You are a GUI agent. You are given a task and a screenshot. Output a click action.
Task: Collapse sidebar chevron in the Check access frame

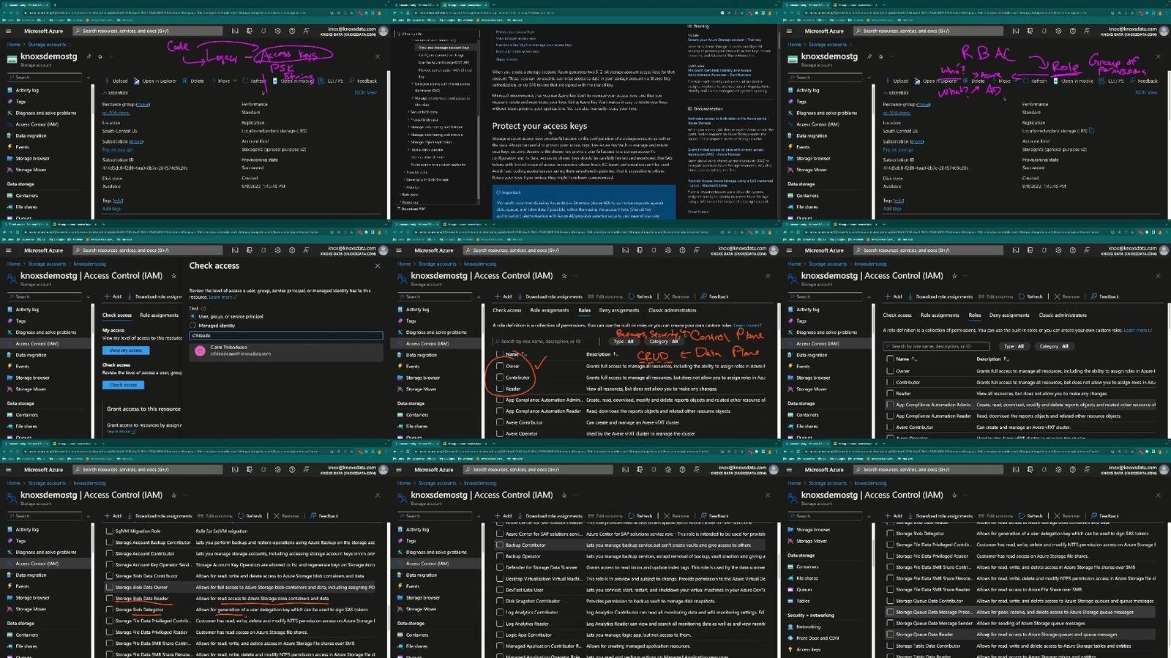tap(89, 296)
